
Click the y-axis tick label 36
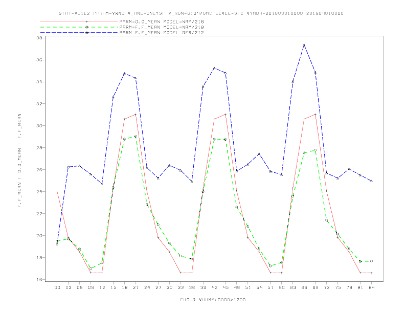(x=39, y=60)
